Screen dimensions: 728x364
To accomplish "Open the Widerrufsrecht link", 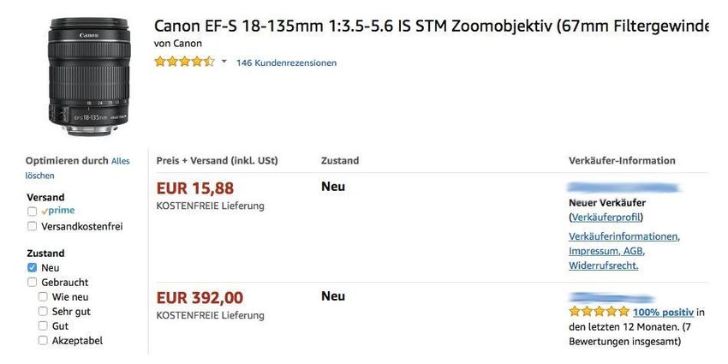I will [x=603, y=266].
